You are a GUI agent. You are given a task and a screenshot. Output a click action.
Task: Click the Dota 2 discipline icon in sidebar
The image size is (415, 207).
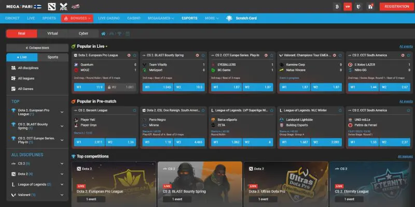(x=13, y=174)
